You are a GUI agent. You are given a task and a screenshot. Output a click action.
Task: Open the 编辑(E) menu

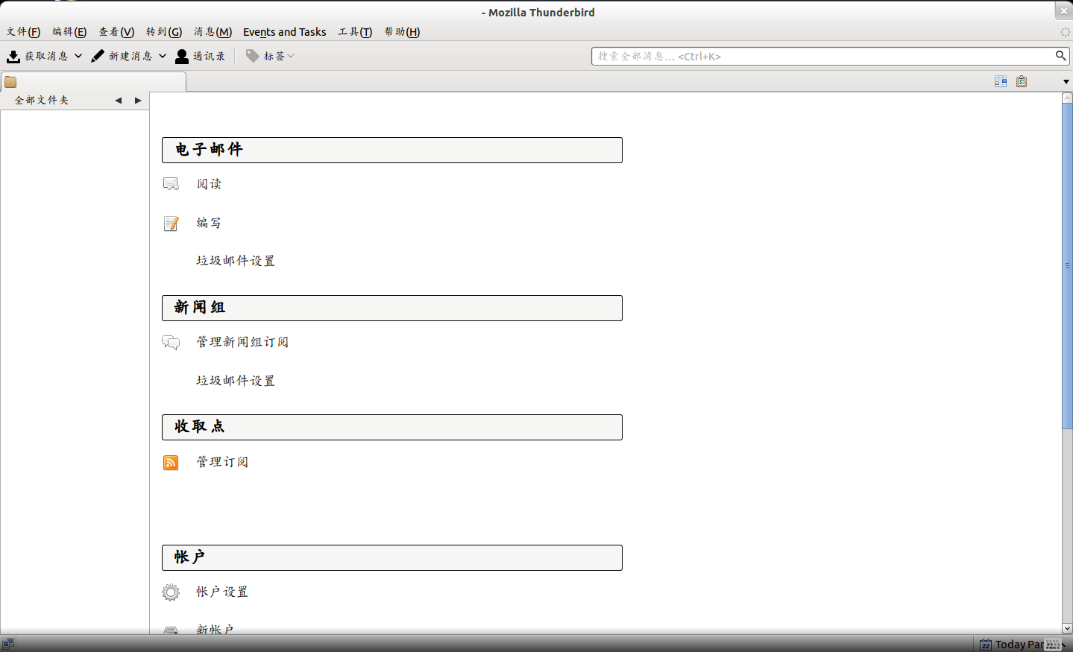69,32
